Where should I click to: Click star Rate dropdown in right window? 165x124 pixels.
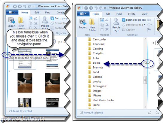coord(150,25)
